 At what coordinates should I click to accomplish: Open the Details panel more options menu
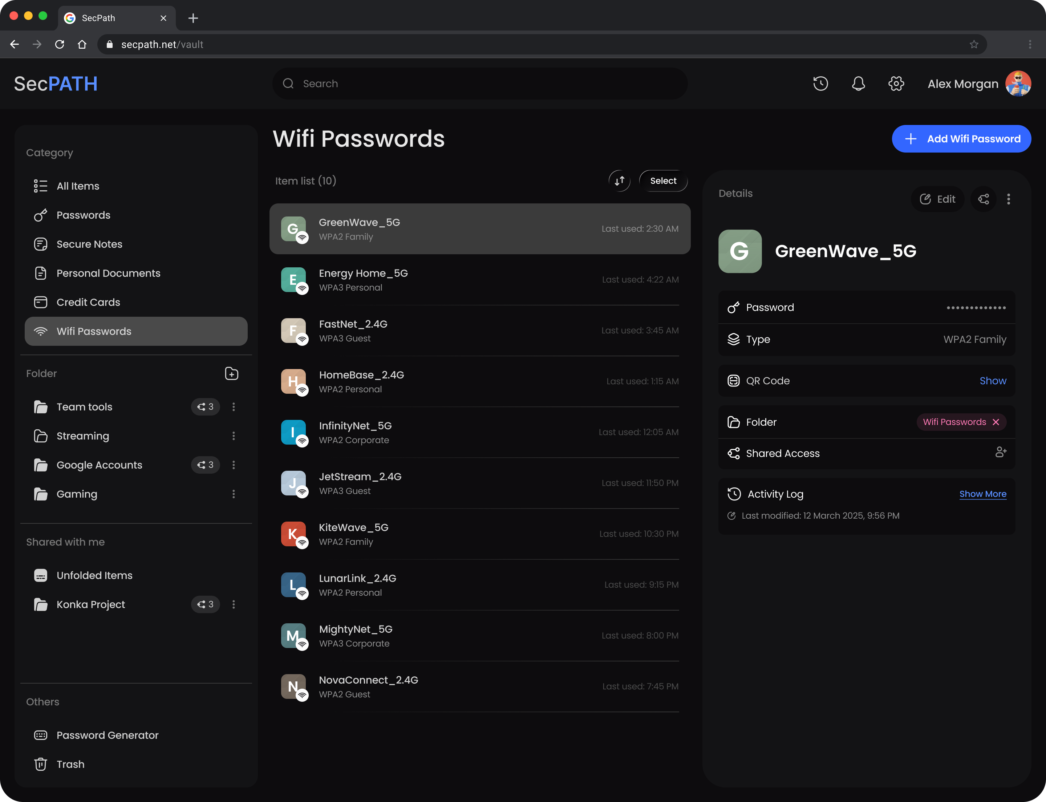(x=1008, y=199)
